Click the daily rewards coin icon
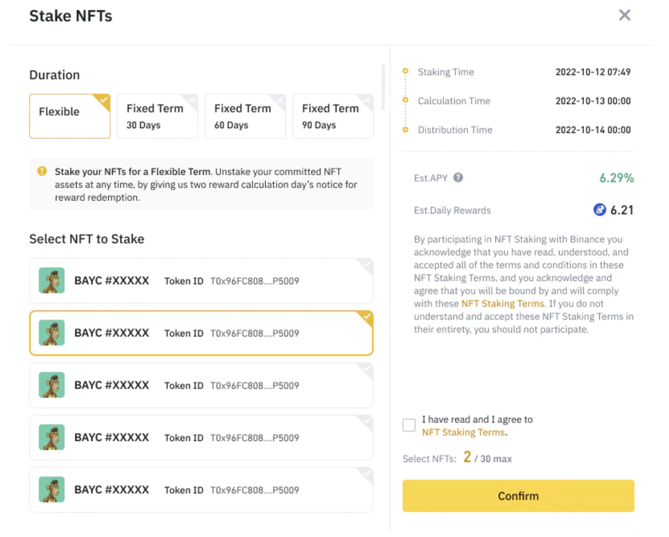This screenshot has height=537, width=669. tap(599, 210)
